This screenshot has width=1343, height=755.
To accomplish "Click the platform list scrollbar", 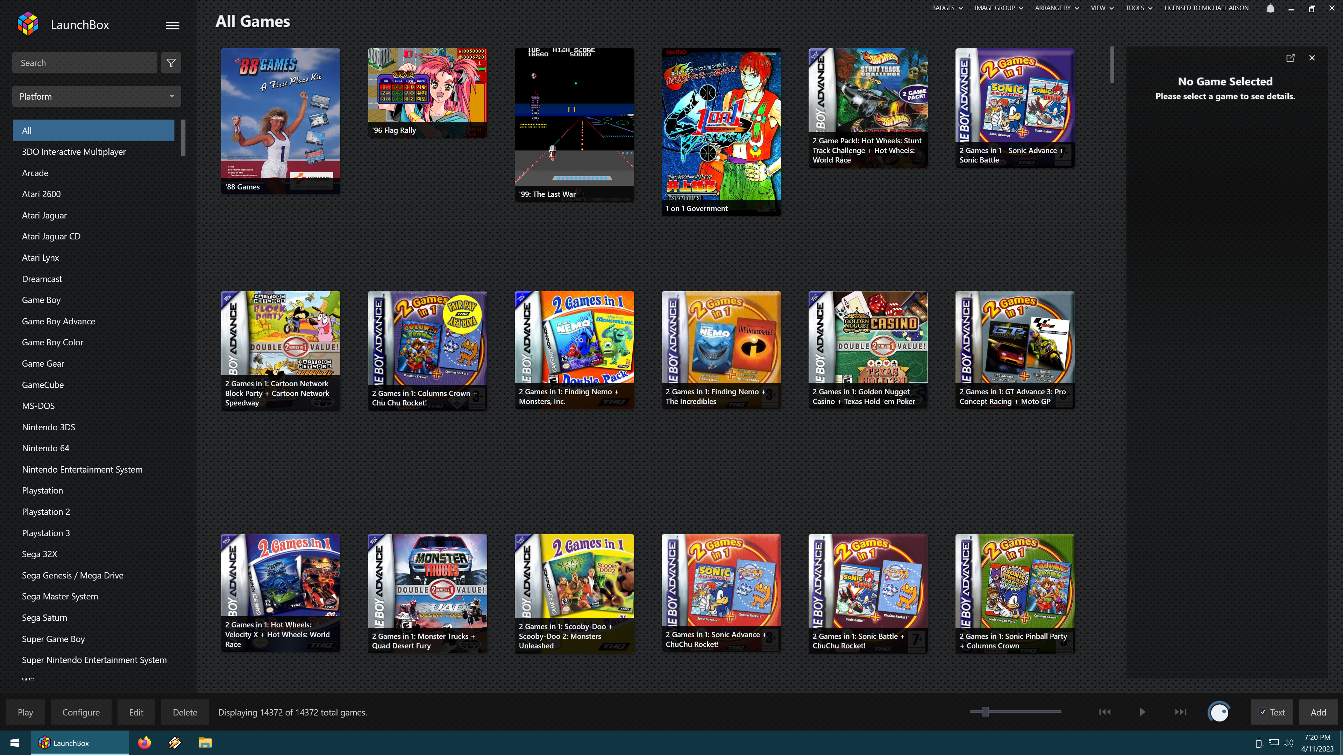I will click(x=183, y=138).
